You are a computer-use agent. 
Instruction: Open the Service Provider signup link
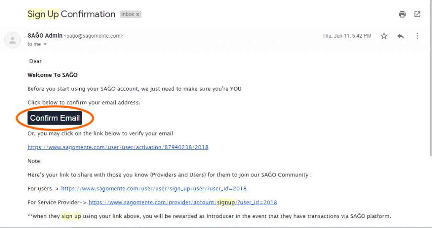coord(183,202)
